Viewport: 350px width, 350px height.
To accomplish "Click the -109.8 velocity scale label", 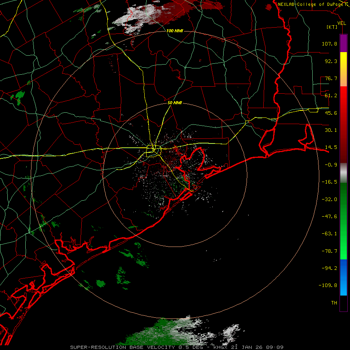I will [x=328, y=285].
